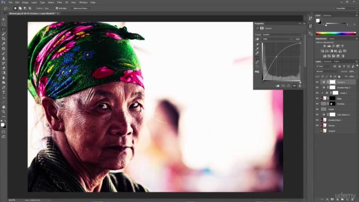
Task: Click the color spectrum ramp in Color panel
Action: [x=335, y=34]
